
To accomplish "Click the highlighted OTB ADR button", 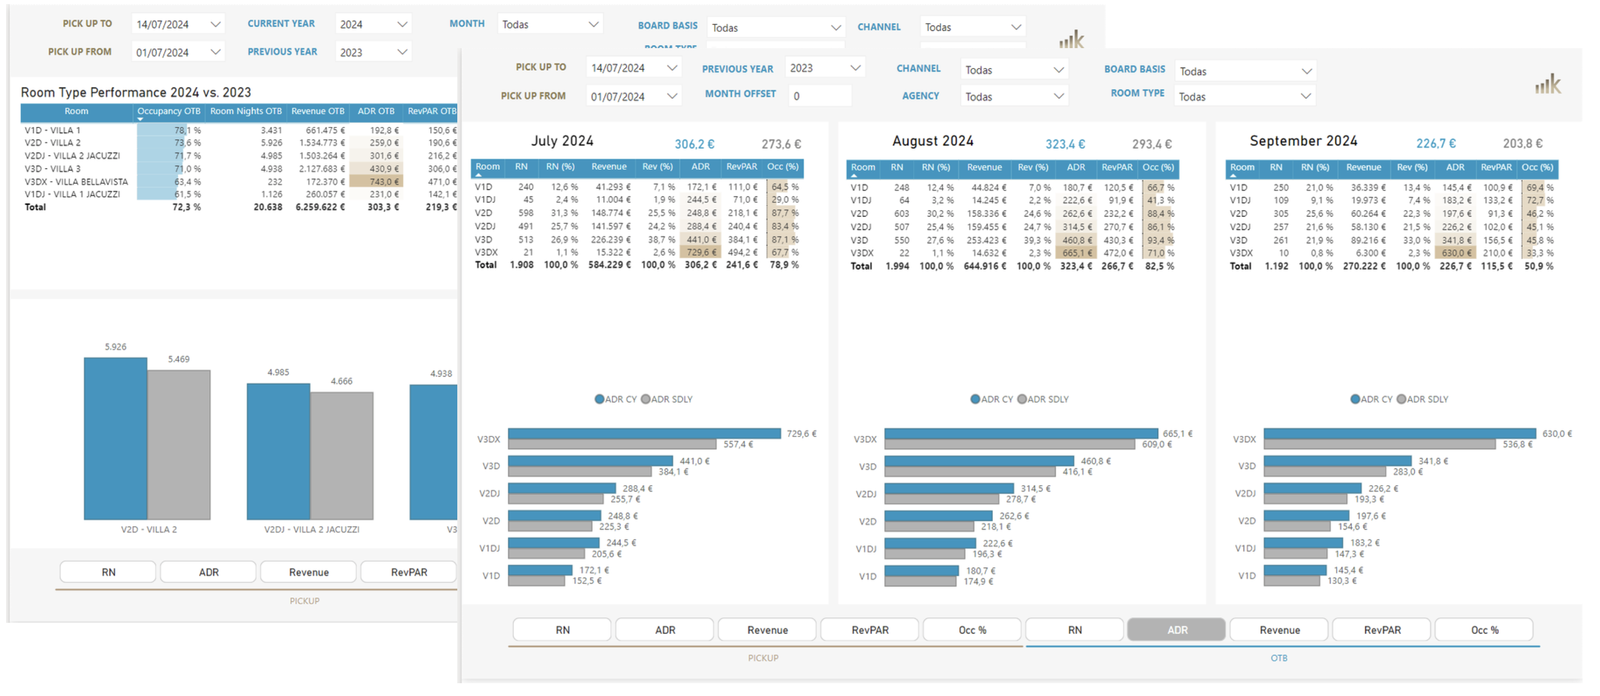I will click(x=1177, y=629).
